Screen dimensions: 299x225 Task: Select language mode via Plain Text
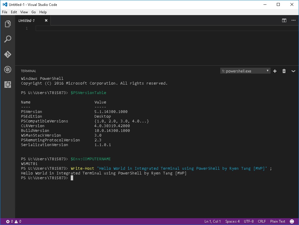point(277,221)
